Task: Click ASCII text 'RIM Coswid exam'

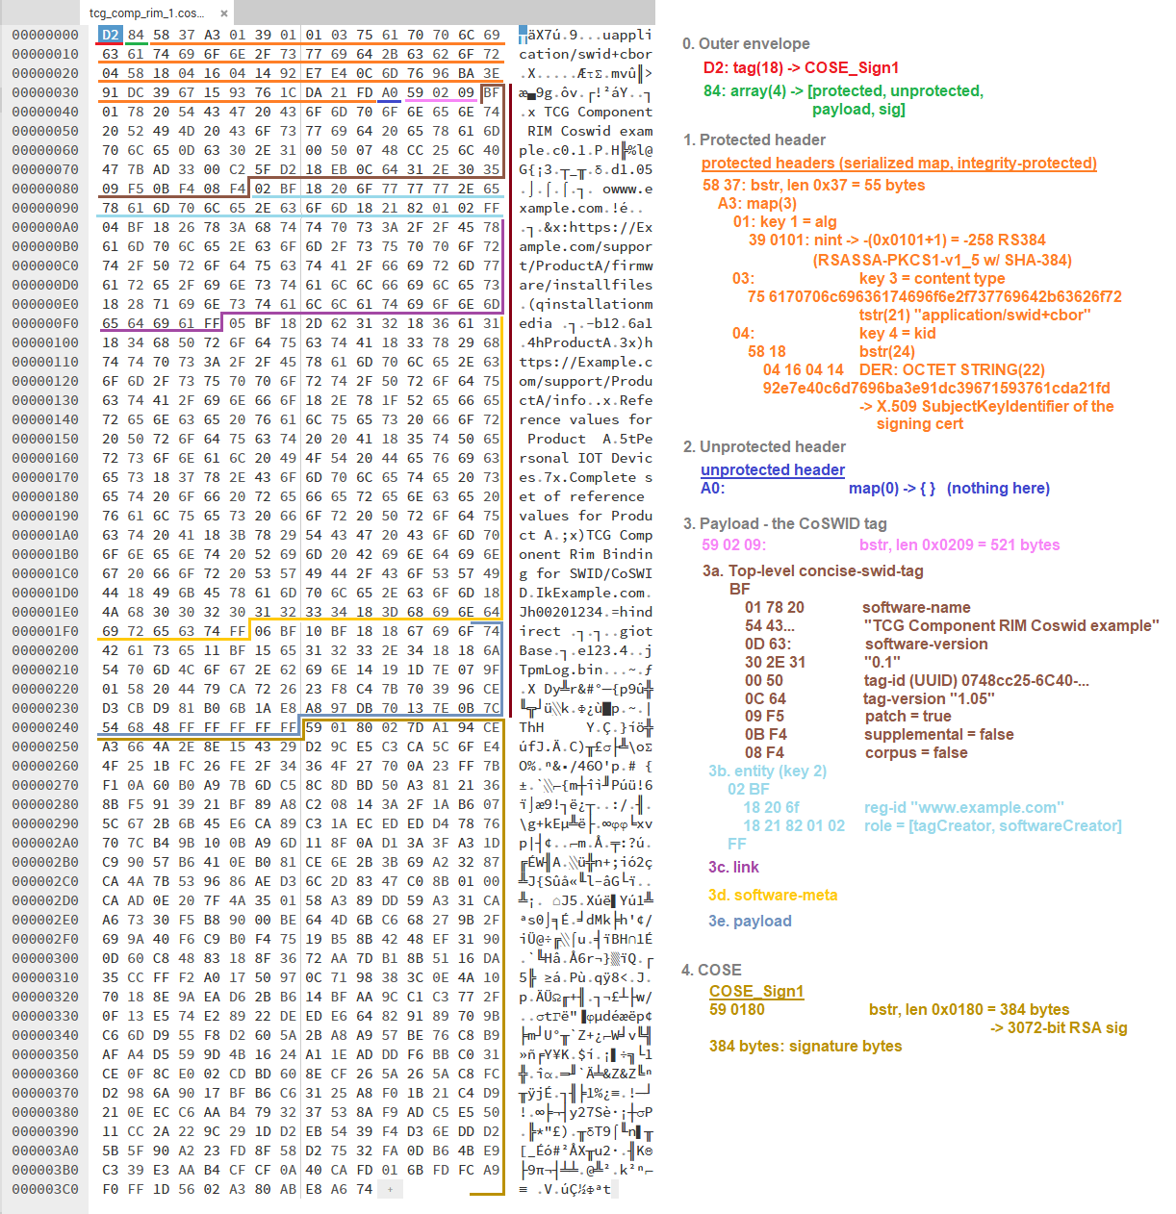Action: [x=590, y=131]
